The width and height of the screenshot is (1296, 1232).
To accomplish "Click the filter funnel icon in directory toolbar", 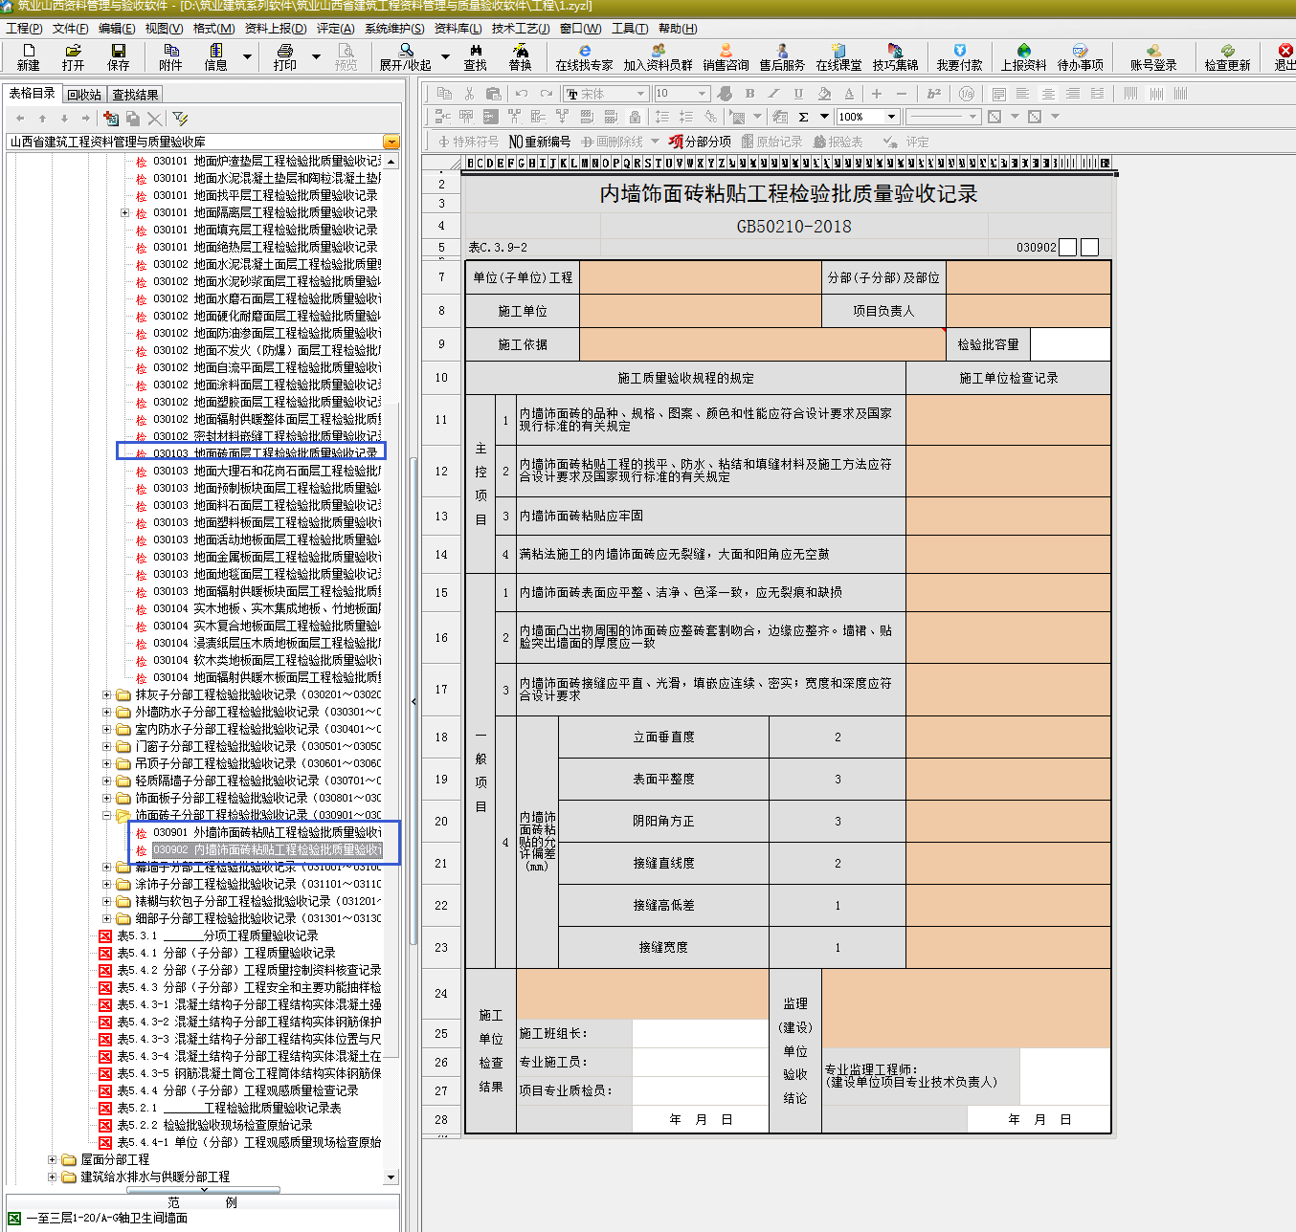I will (180, 118).
